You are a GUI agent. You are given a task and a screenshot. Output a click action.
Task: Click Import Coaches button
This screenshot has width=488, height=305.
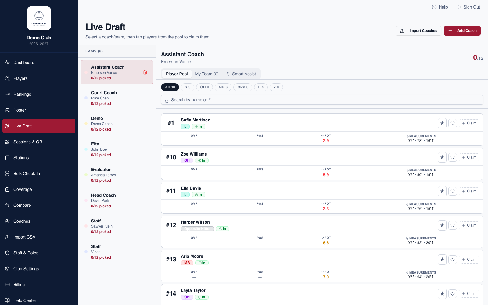click(x=418, y=31)
